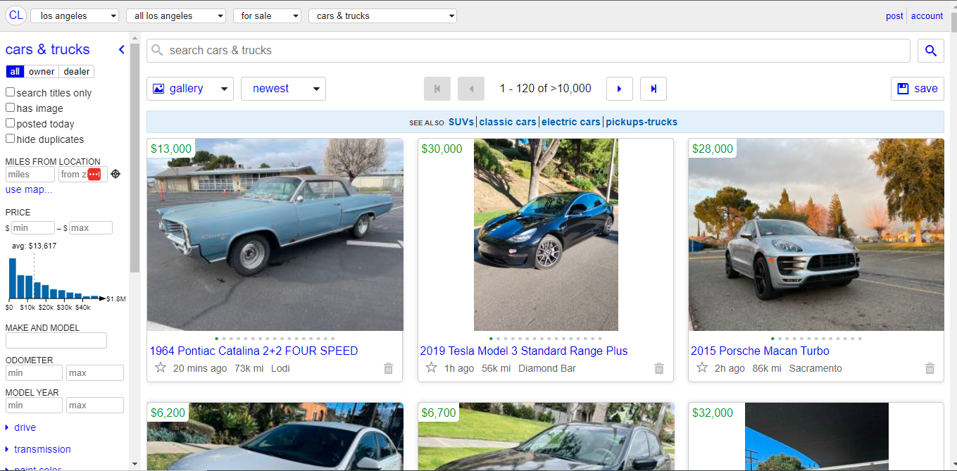Open the SUVs see-also link

point(461,122)
